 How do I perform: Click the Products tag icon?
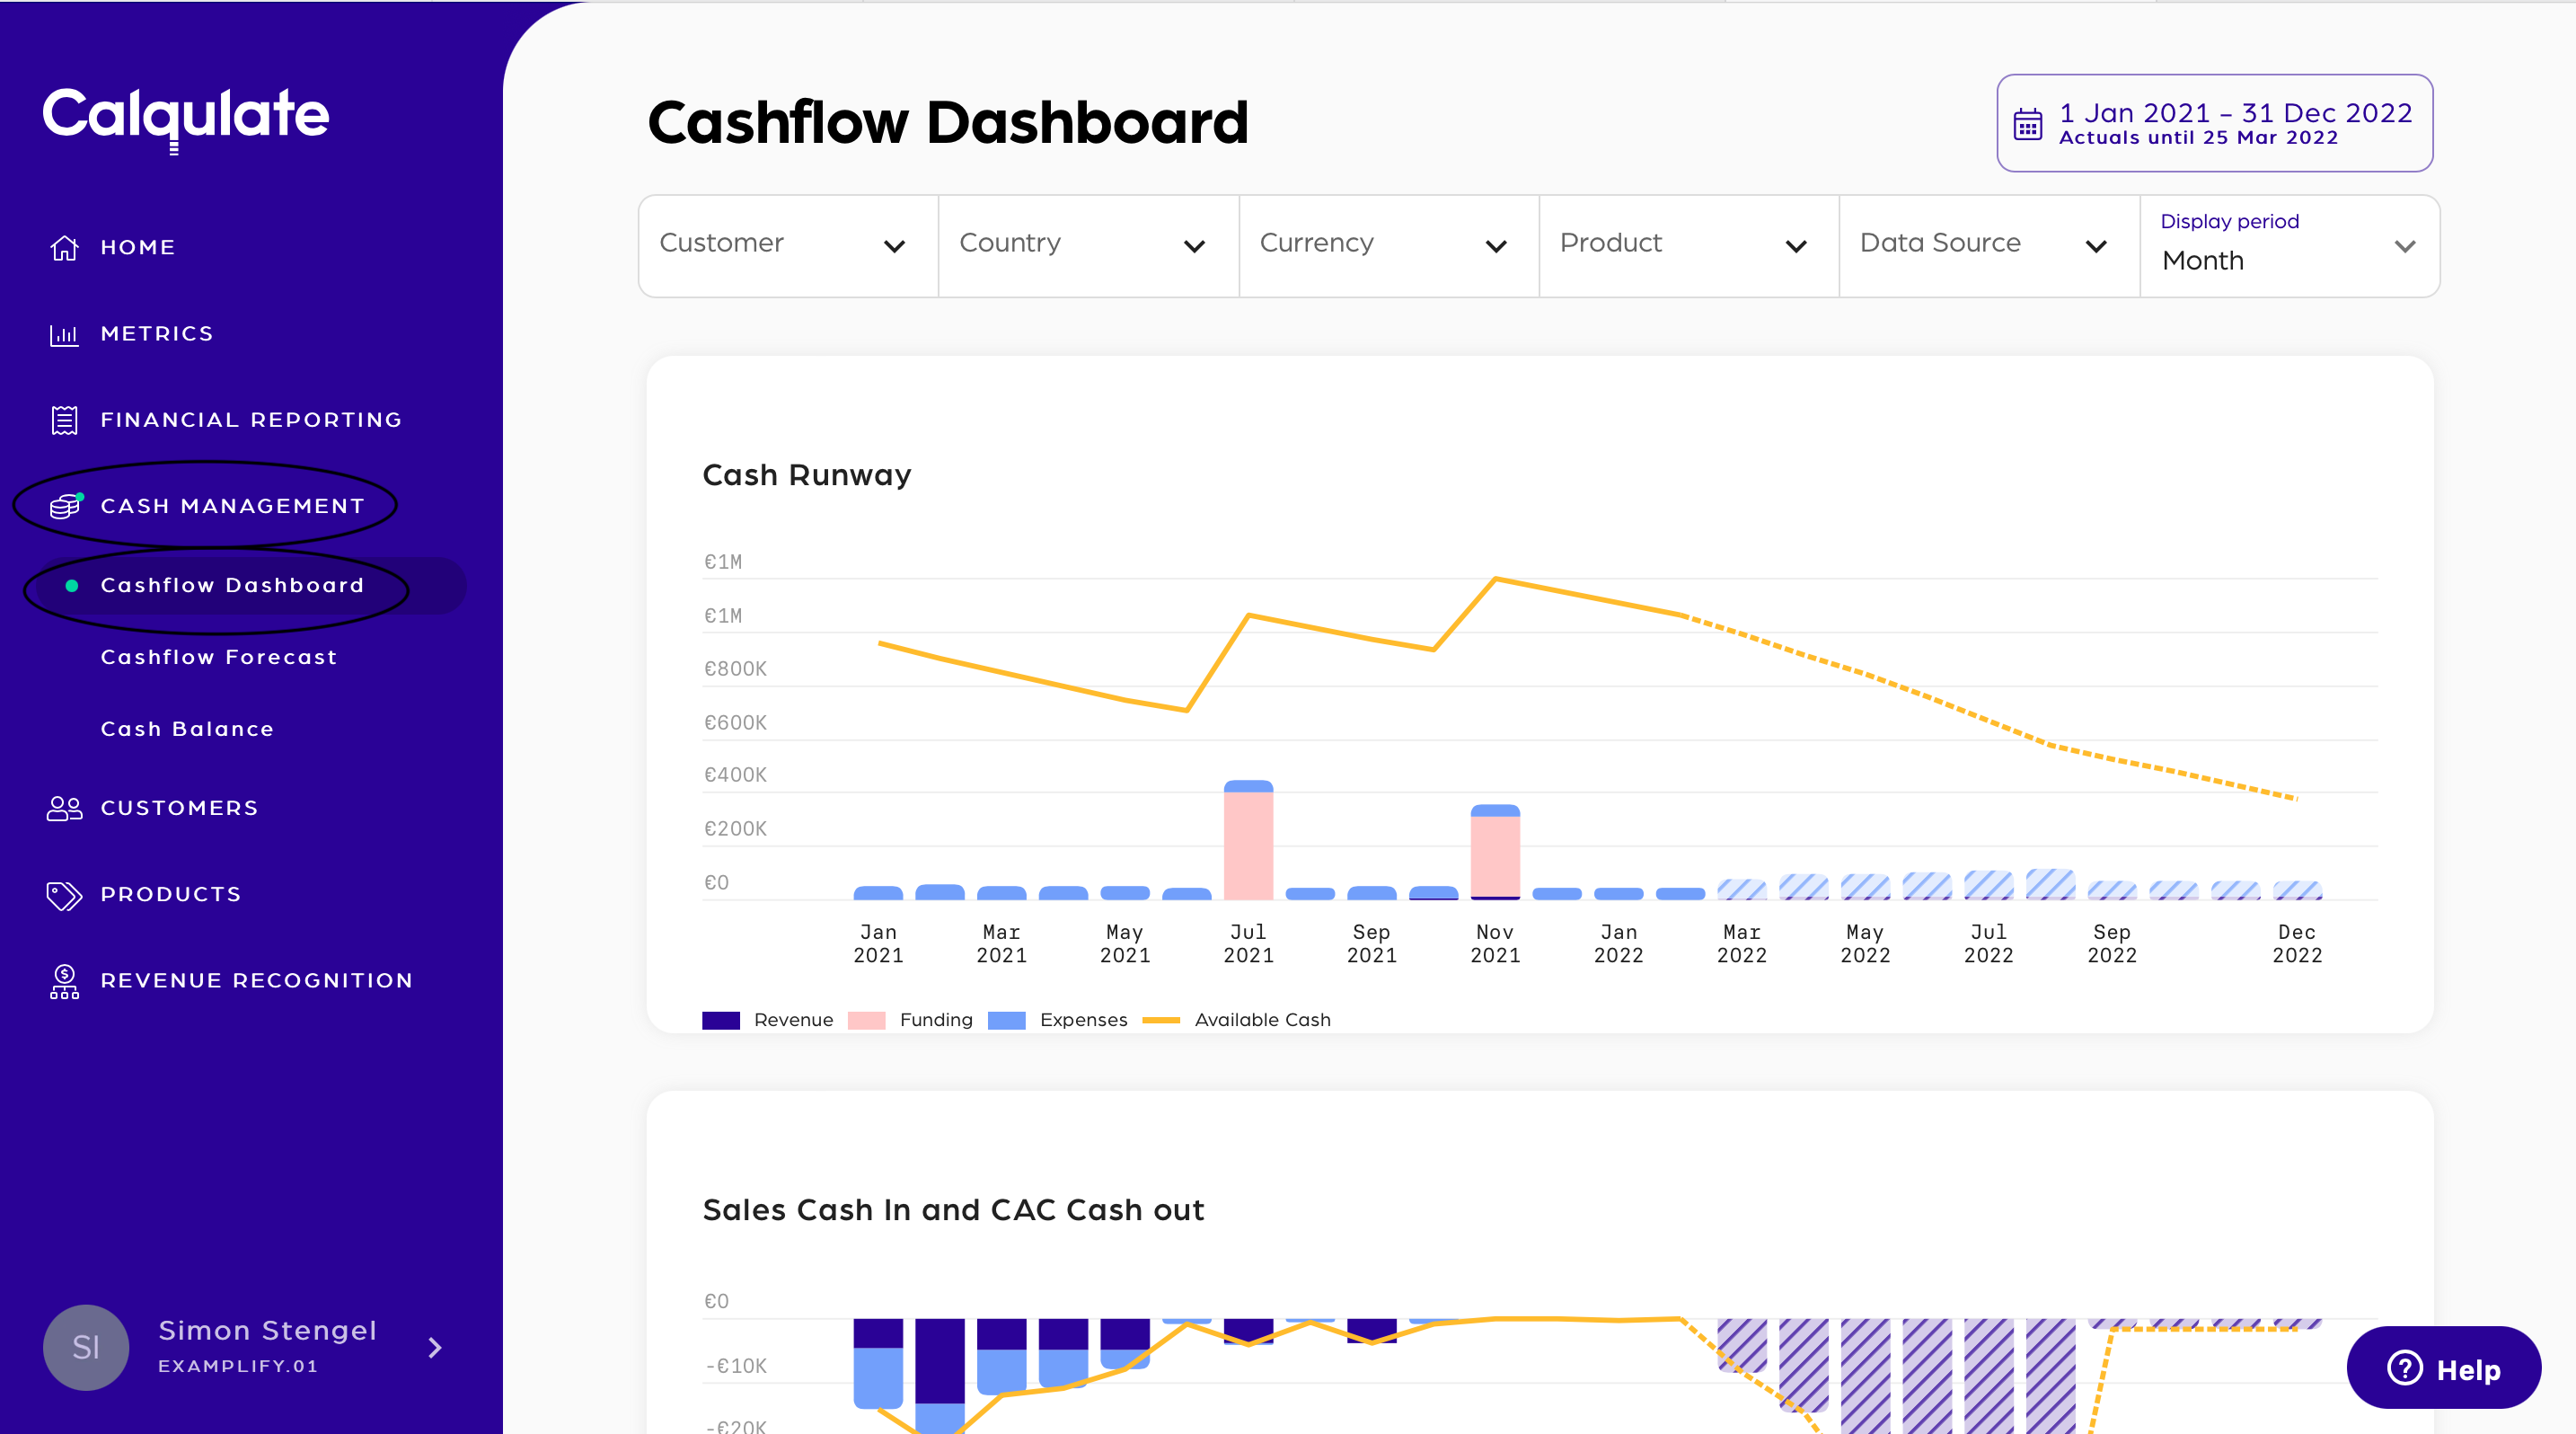(64, 895)
